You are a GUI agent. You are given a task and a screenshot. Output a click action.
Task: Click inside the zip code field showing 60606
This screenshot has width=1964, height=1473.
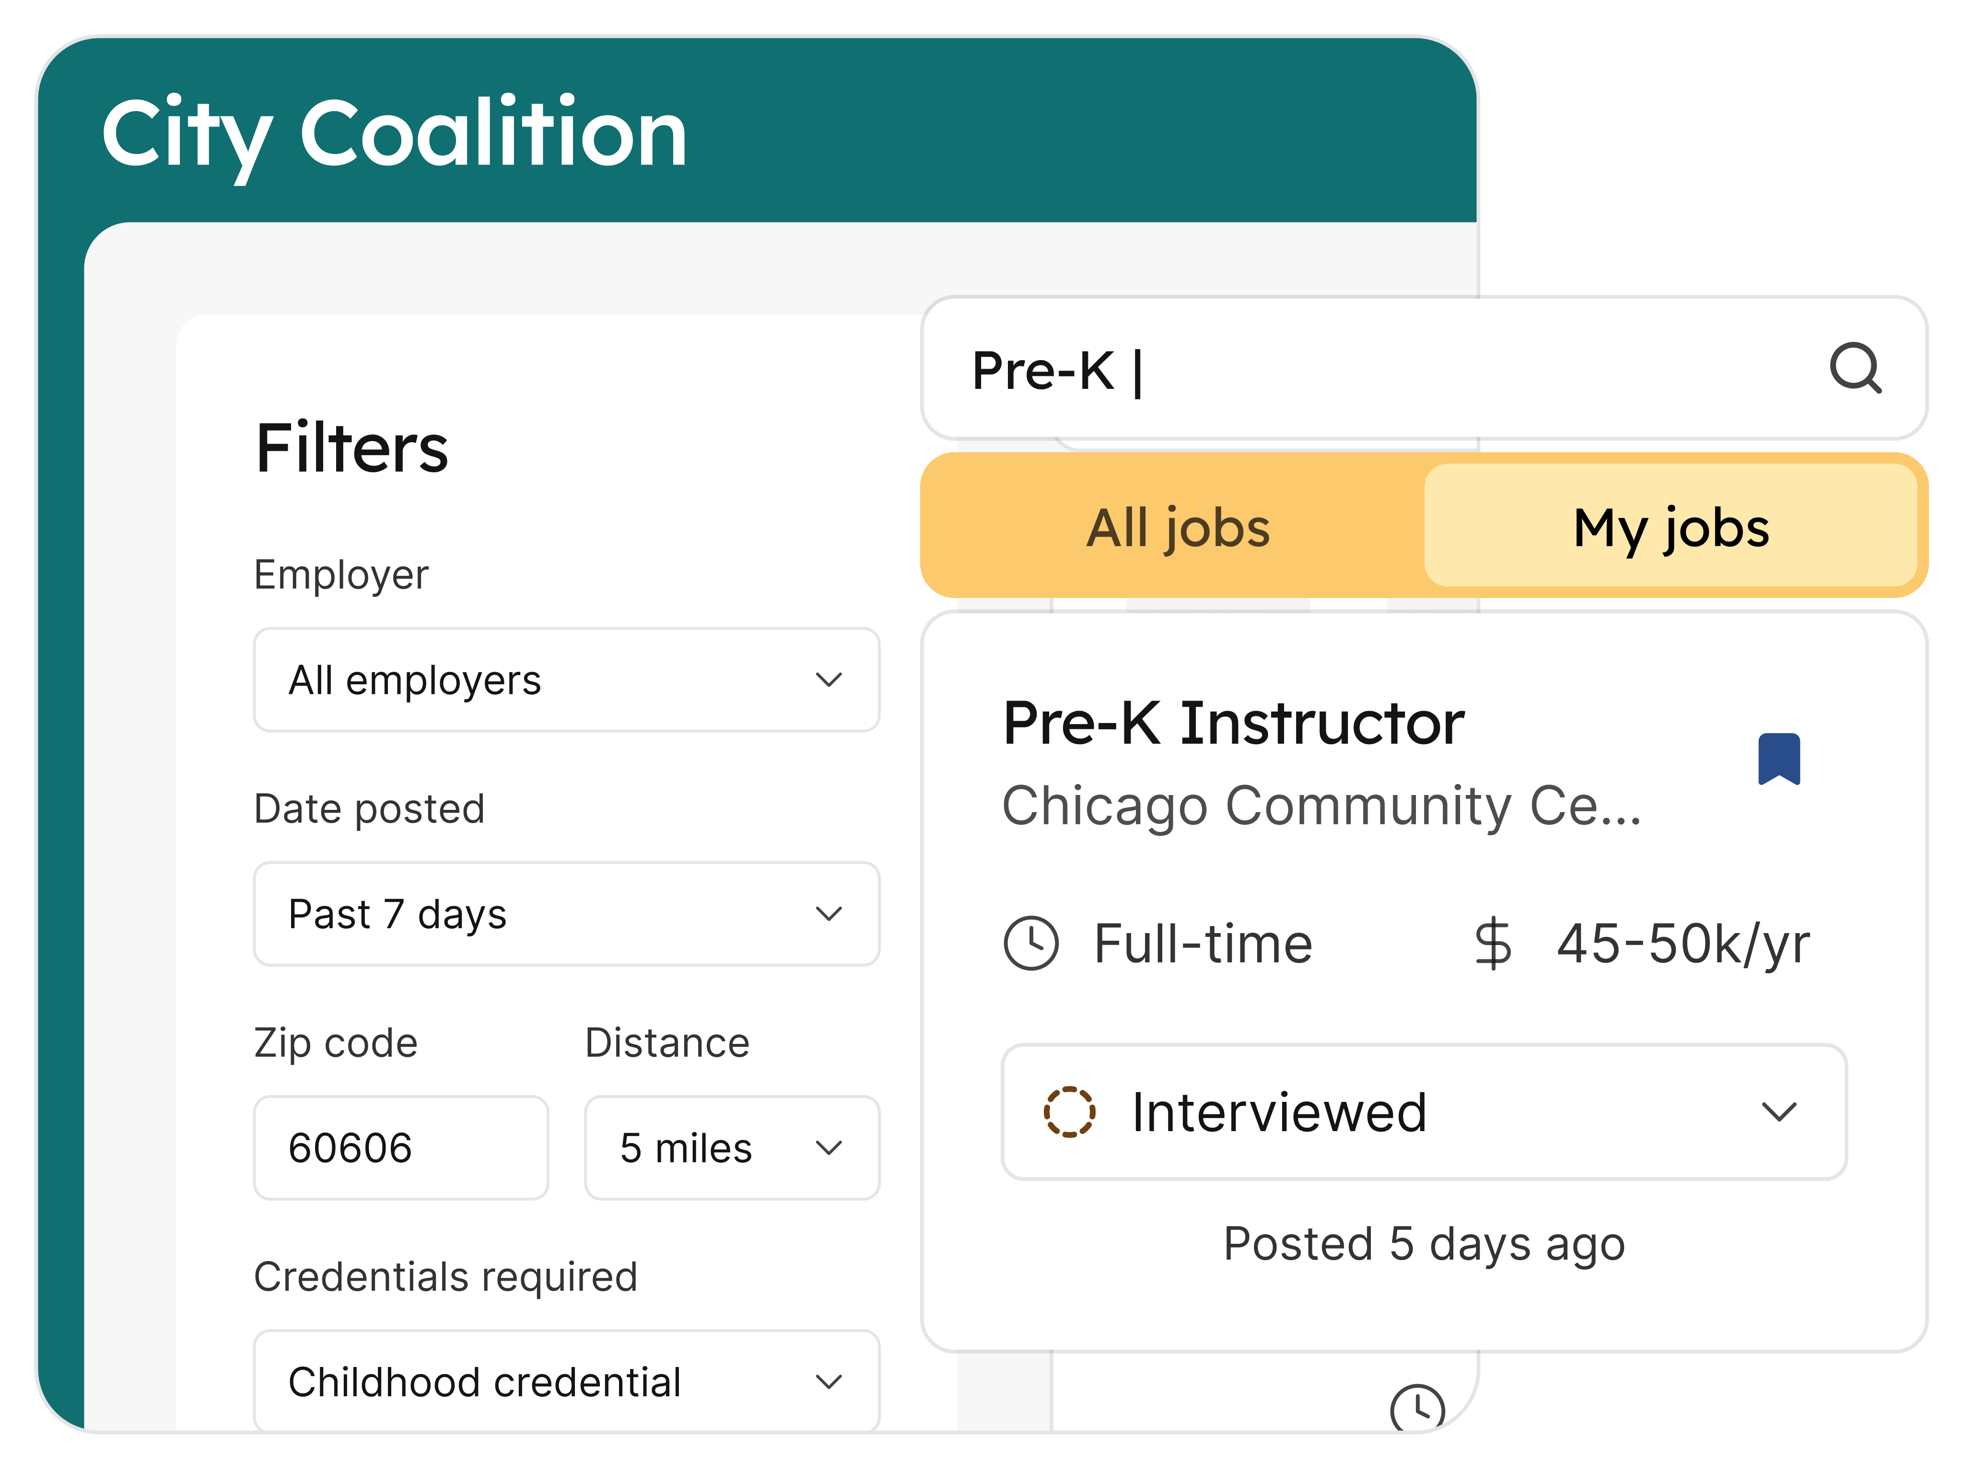[400, 1147]
